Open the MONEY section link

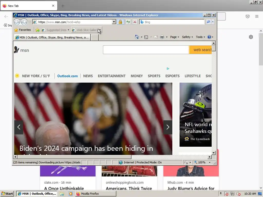[137, 76]
